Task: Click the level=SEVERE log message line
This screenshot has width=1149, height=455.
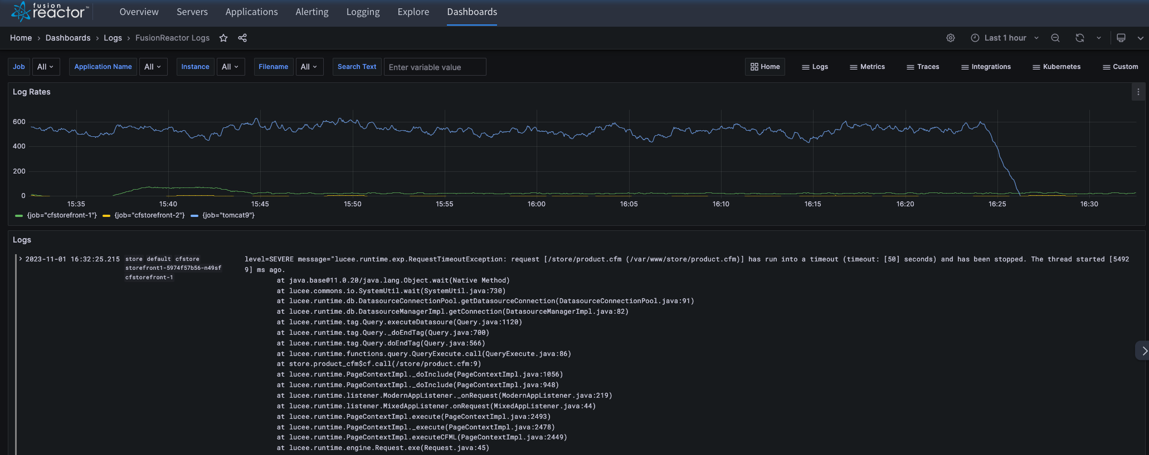Action: click(687, 264)
